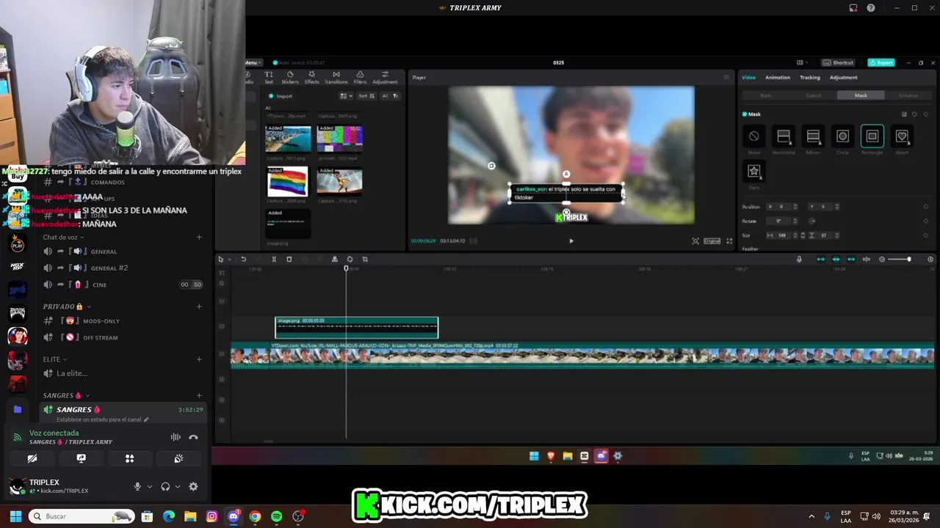
Task: Open the Basic sub-tab
Action: (x=765, y=95)
